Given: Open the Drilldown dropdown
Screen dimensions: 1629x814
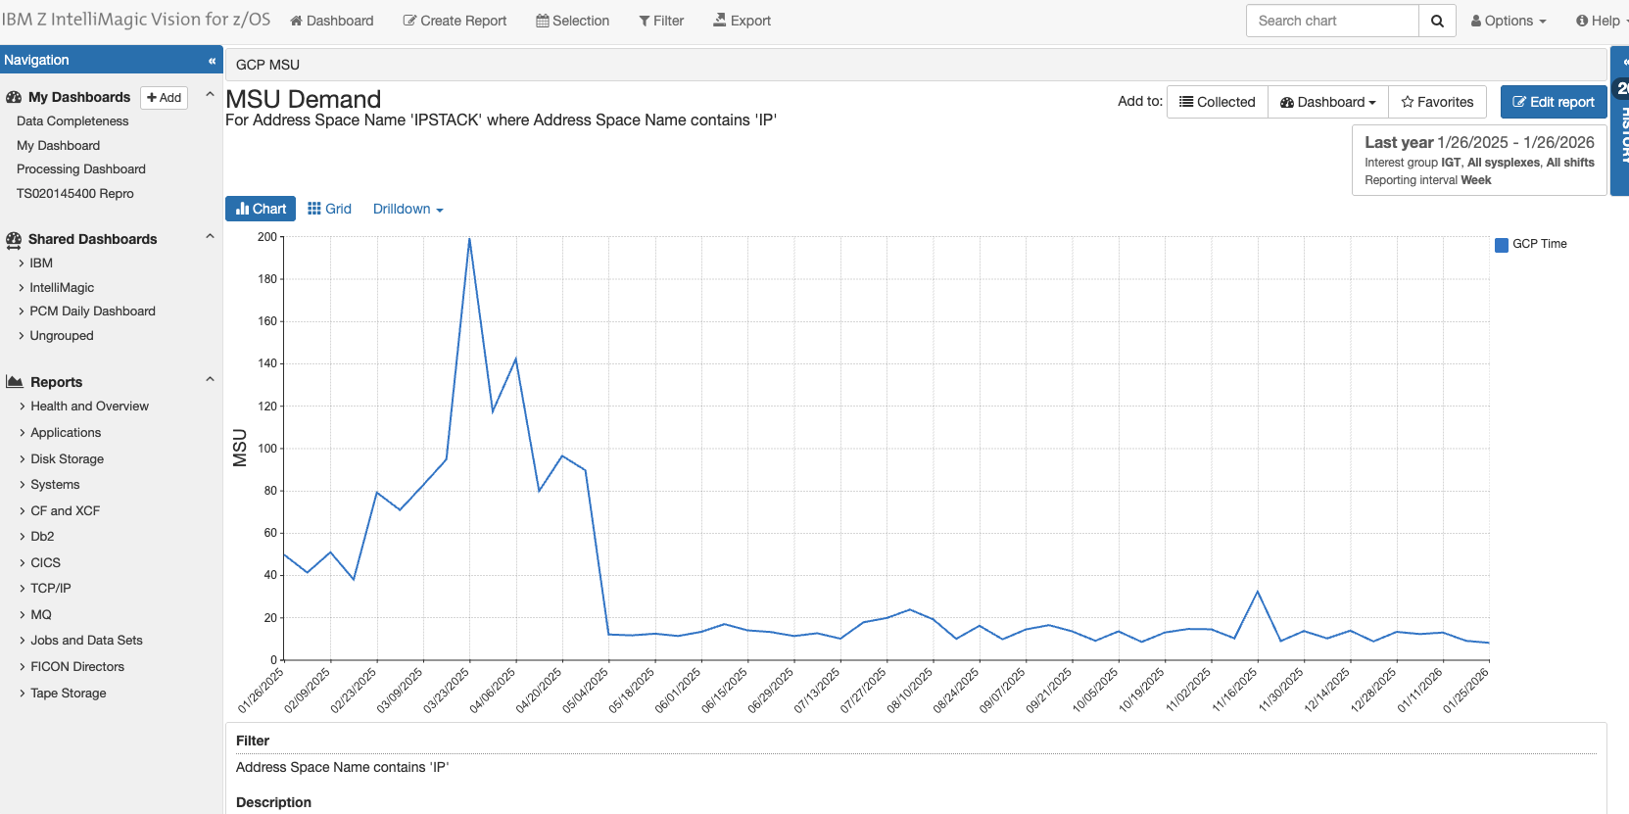Looking at the screenshot, I should point(408,209).
